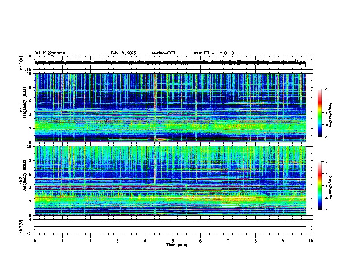Image resolution: width=350 pixels, height=270 pixels.
Task: Select the date text "Feb. 19, 2025"
Action: tap(123, 53)
